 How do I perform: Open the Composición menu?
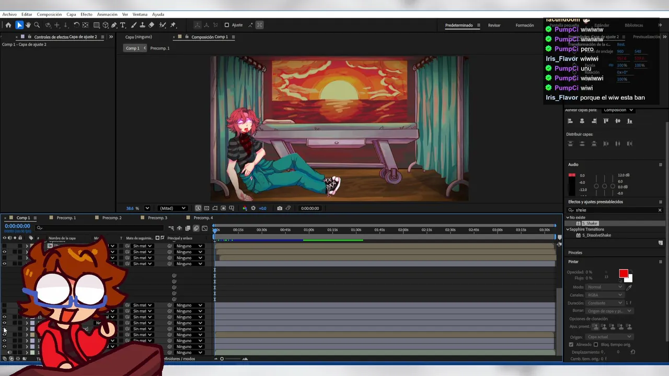(49, 15)
